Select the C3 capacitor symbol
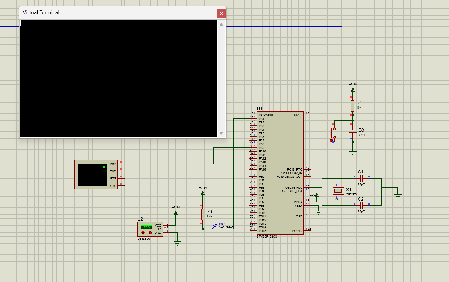Viewport: 449px width, 282px height. click(353, 131)
